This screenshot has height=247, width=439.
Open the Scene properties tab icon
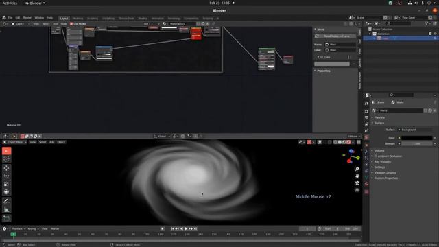coord(366,131)
